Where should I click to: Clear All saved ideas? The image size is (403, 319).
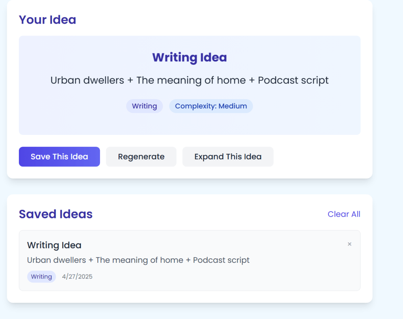344,214
